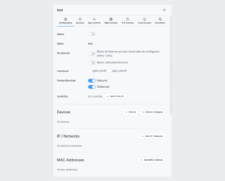
Task: Toggle Block Untrusted Devices switch
Action: point(92,63)
